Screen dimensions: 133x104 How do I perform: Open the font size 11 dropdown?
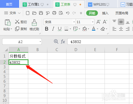click(x=93, y=22)
